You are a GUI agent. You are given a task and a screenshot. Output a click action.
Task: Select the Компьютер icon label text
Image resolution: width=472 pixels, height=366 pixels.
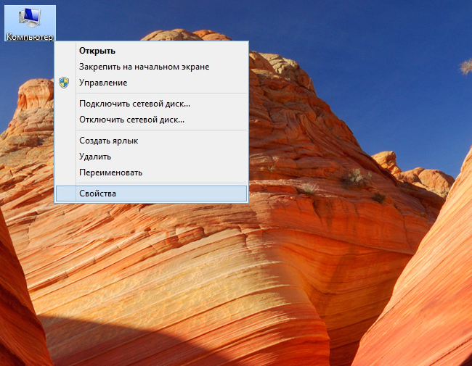point(30,36)
